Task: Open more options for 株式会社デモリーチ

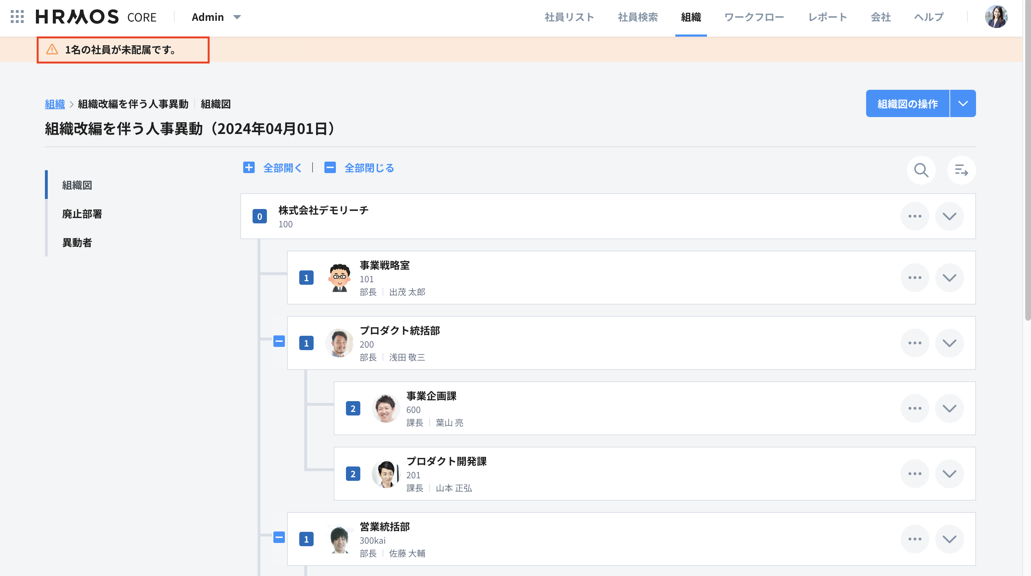Action: [915, 217]
